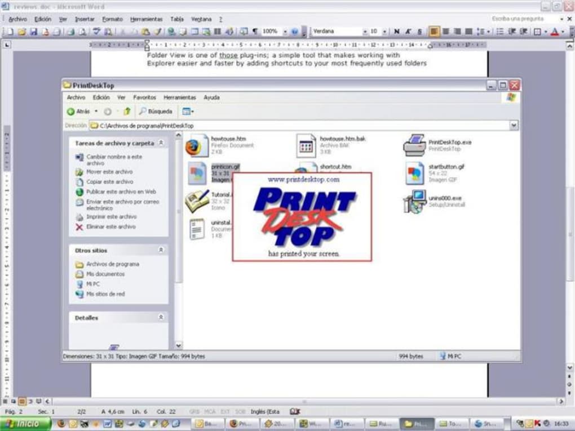This screenshot has width=575, height=431.
Task: Click the Word Save toolbar icon
Action: tap(34, 32)
